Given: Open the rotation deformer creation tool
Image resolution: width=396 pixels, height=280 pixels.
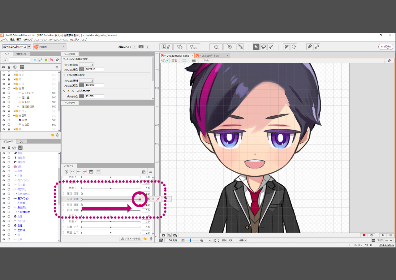Looking at the screenshot, I should coord(240,47).
